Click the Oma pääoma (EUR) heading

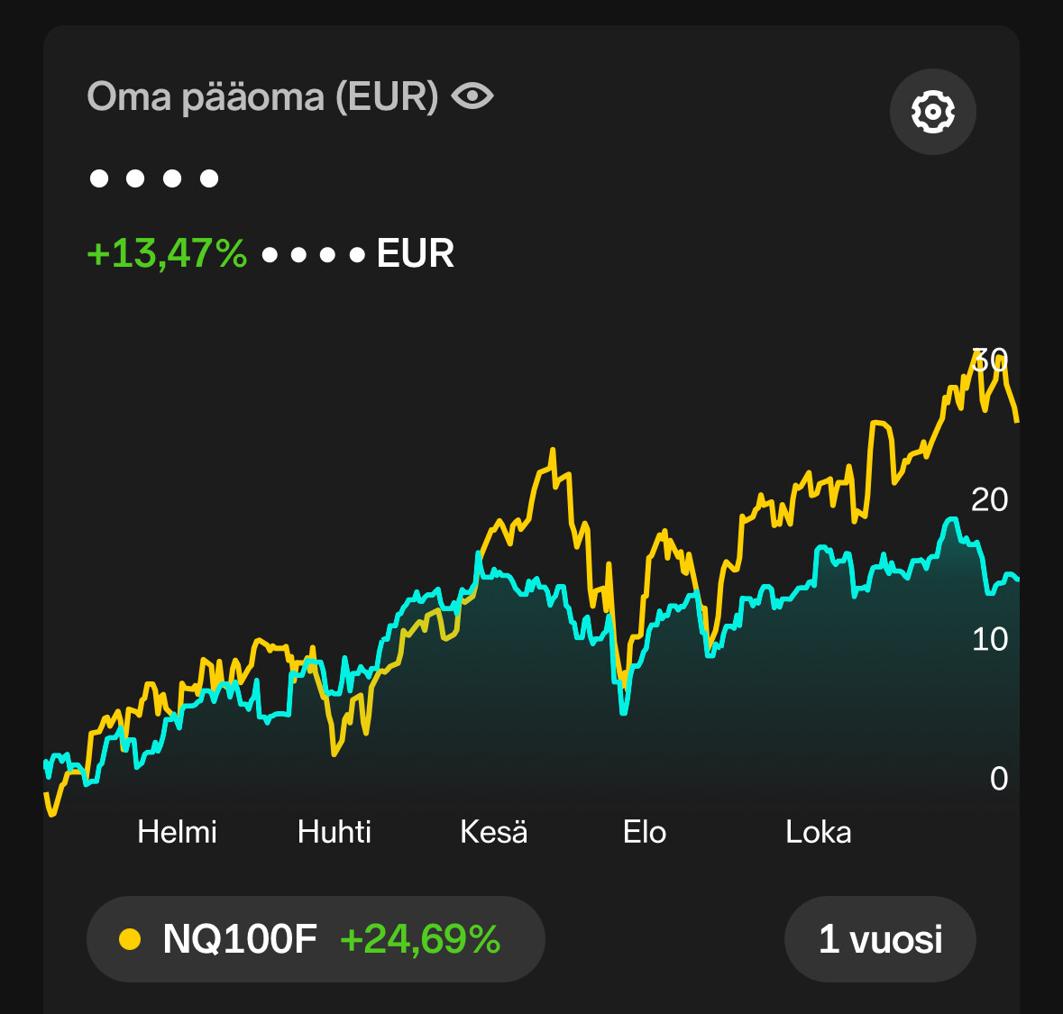click(263, 96)
